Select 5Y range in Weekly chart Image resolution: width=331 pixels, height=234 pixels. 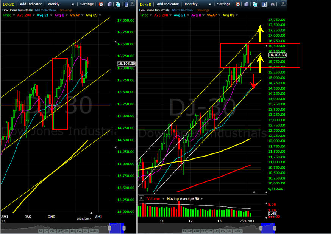tap(41, 231)
